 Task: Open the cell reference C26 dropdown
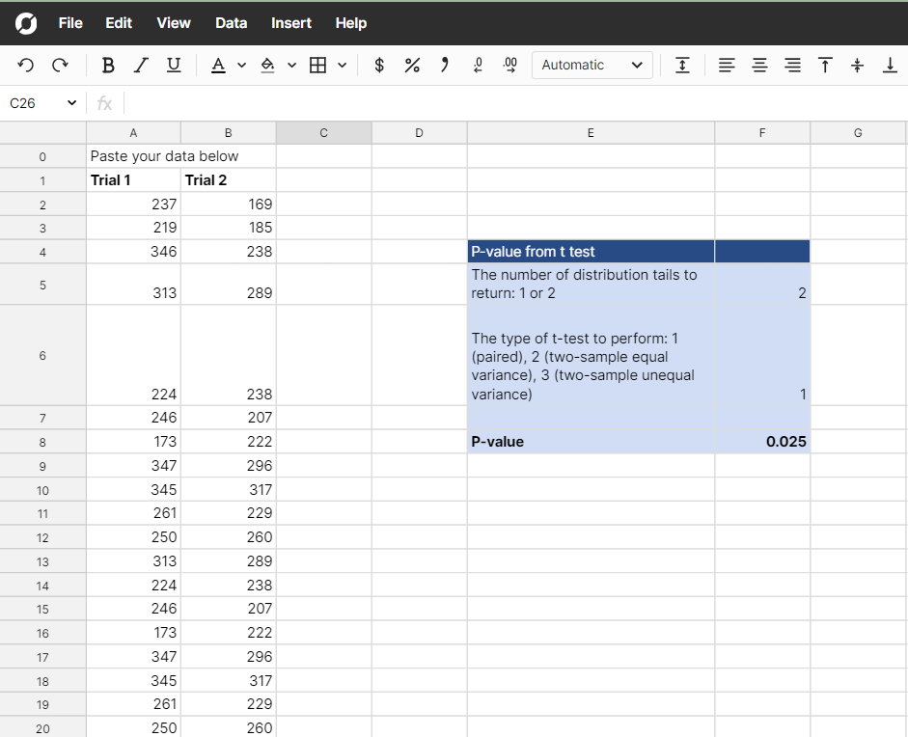[x=71, y=103]
